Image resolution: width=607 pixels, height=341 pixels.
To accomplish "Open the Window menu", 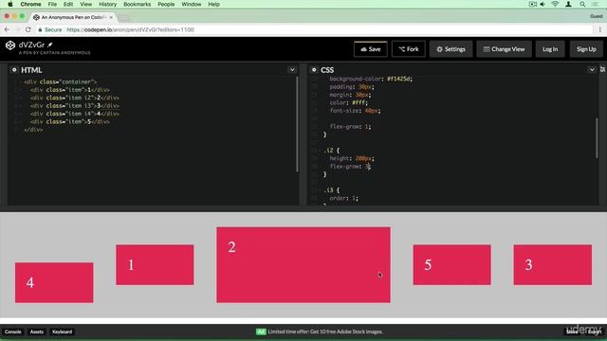I will (192, 4).
